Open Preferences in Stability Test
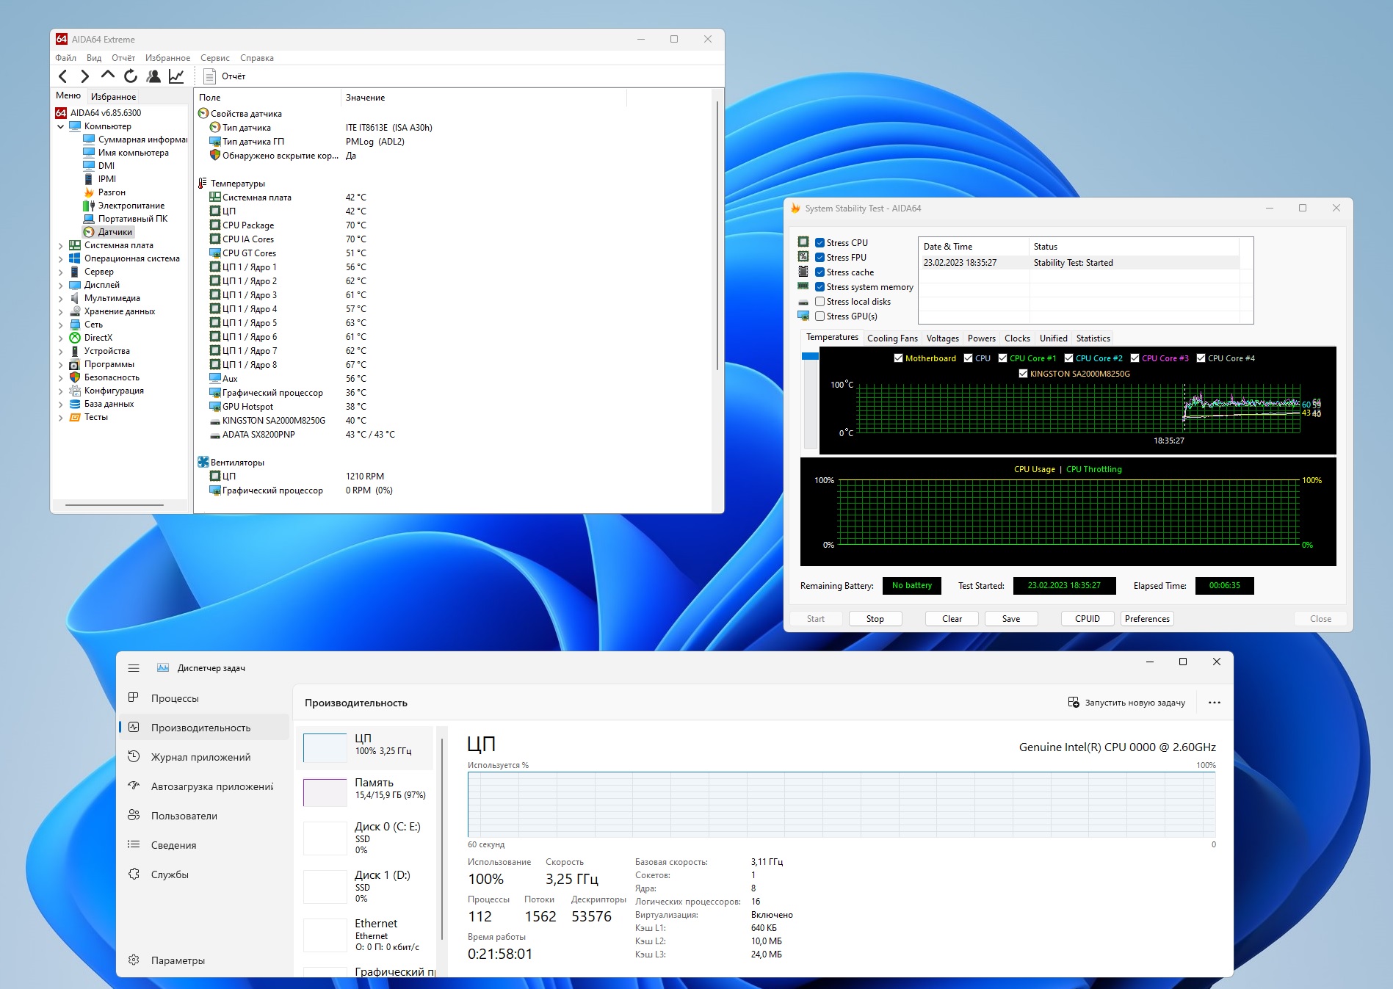 pos(1147,619)
